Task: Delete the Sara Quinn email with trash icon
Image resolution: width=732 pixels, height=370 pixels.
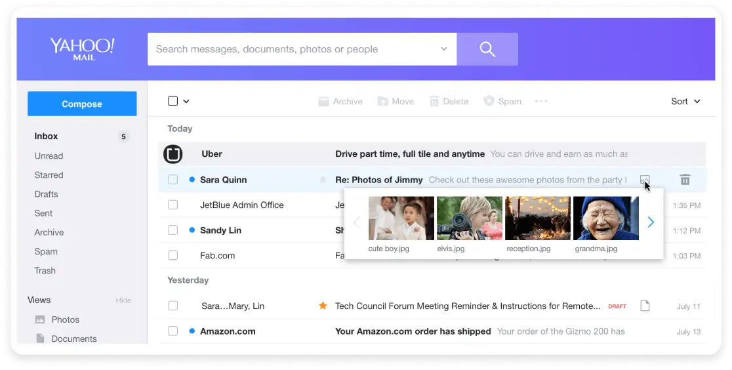Action: [685, 179]
